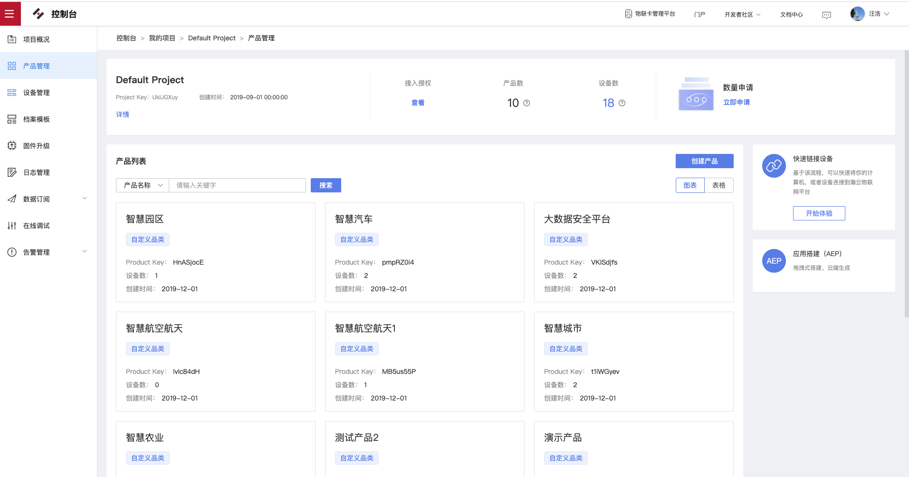The height and width of the screenshot is (477, 909).
Task: Click product key lvlc84dH
Action: tap(186, 372)
